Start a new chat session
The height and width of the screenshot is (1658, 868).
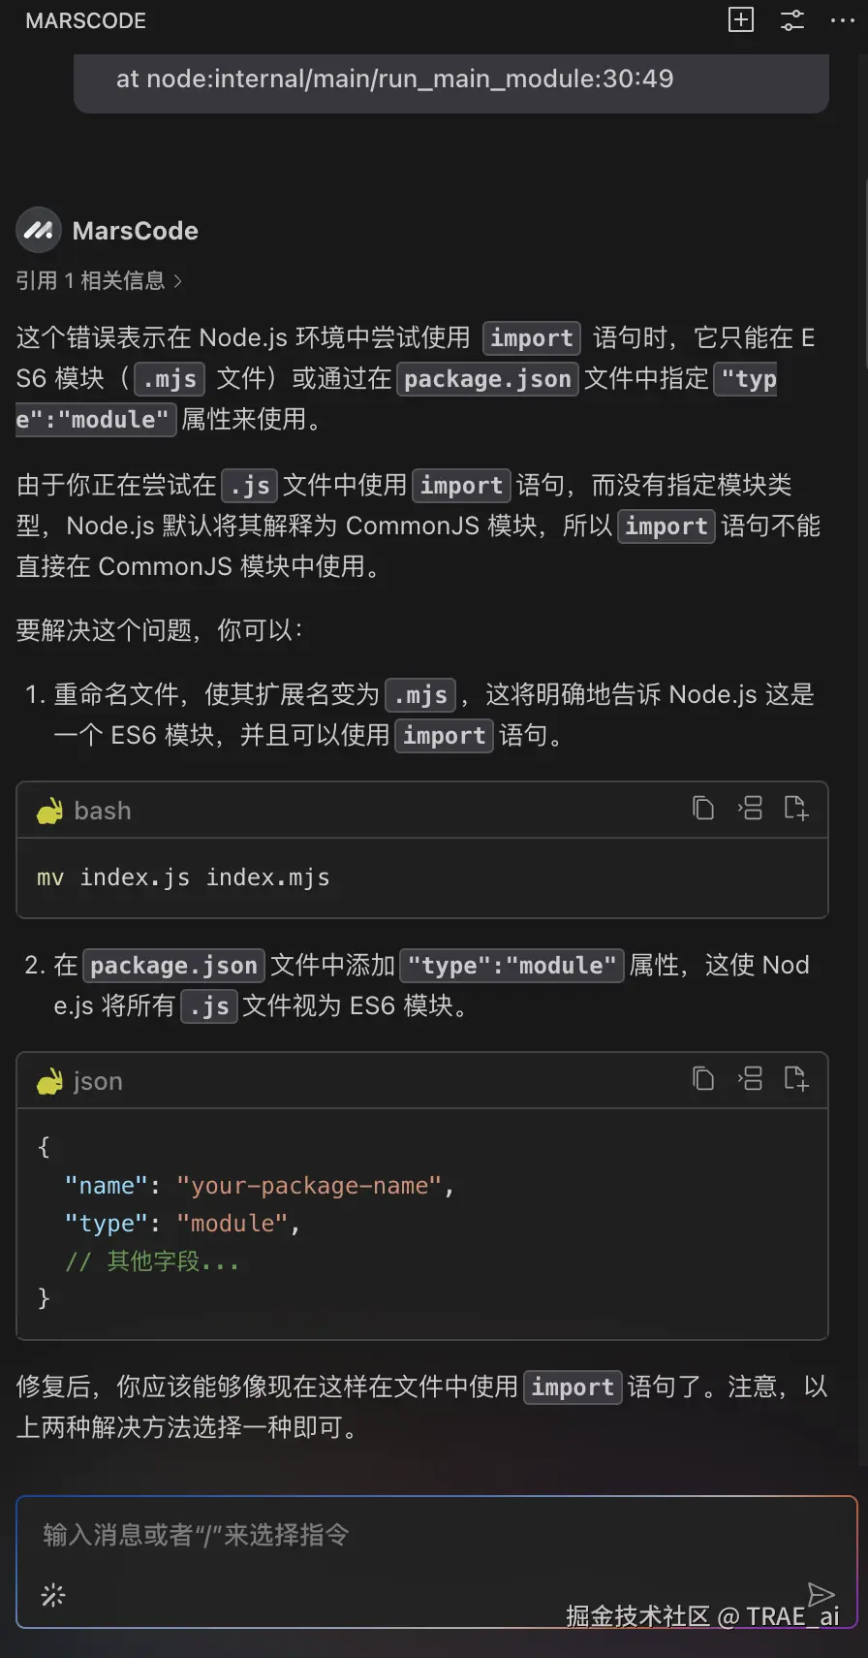tap(741, 19)
